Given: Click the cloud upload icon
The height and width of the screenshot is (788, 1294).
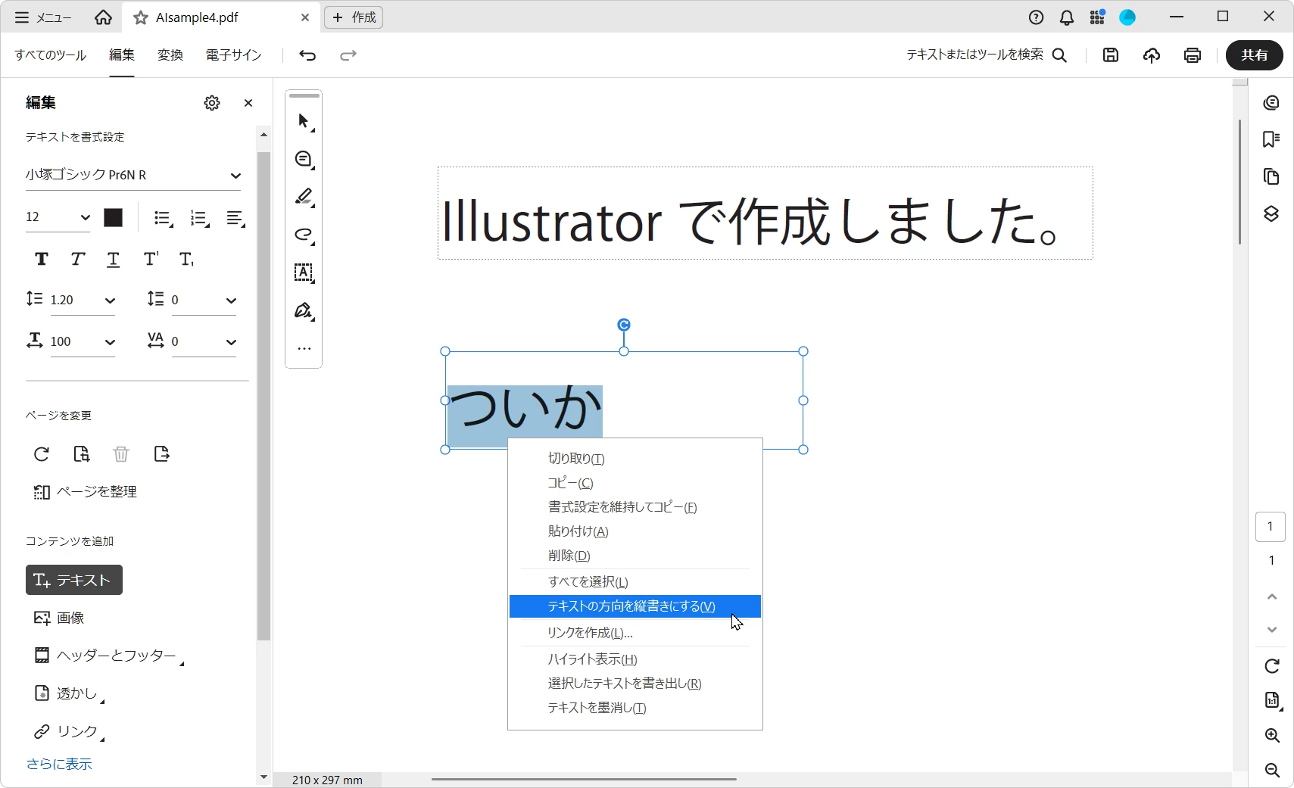Looking at the screenshot, I should coord(1152,55).
